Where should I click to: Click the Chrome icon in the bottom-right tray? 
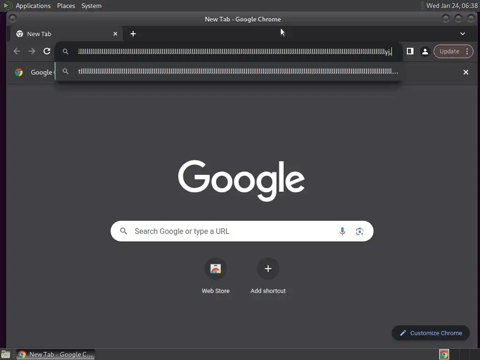(444, 354)
